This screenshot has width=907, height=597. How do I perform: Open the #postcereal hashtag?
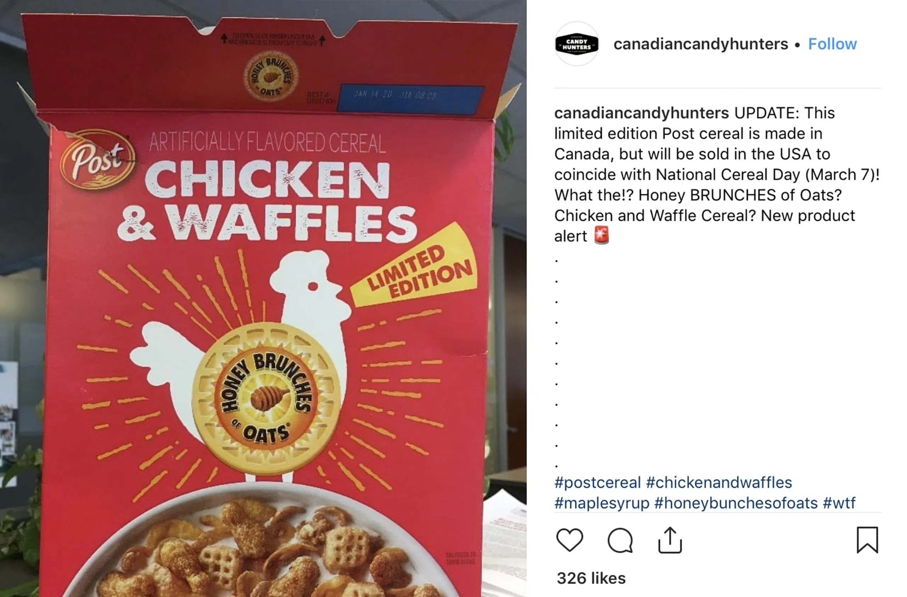[x=597, y=482]
